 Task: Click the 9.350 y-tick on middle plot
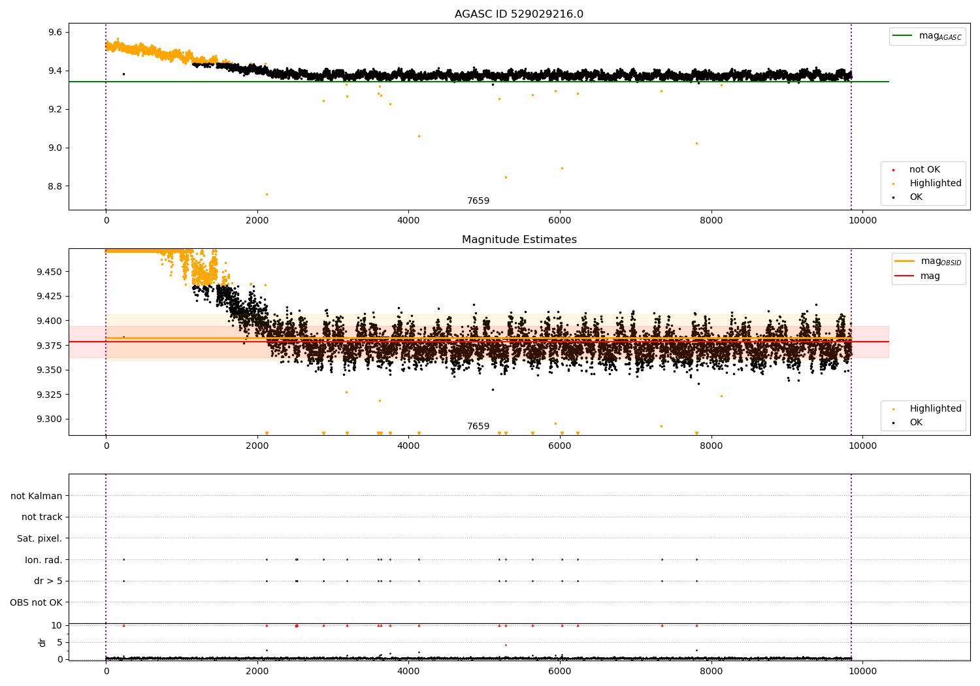pyautogui.click(x=49, y=370)
